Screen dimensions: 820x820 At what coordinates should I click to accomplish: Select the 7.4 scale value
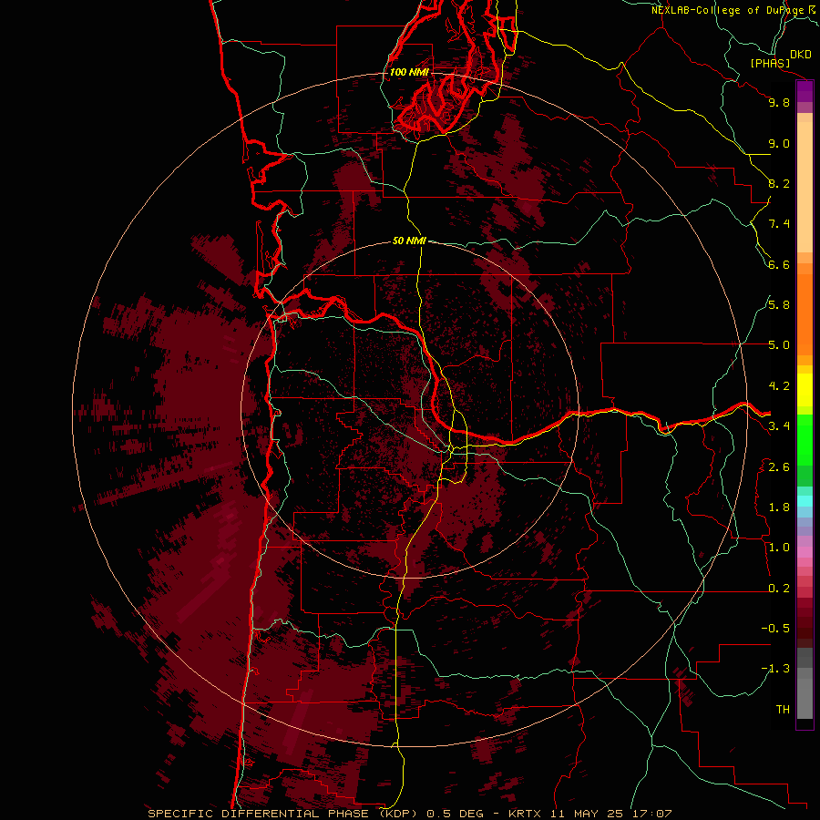(x=779, y=224)
